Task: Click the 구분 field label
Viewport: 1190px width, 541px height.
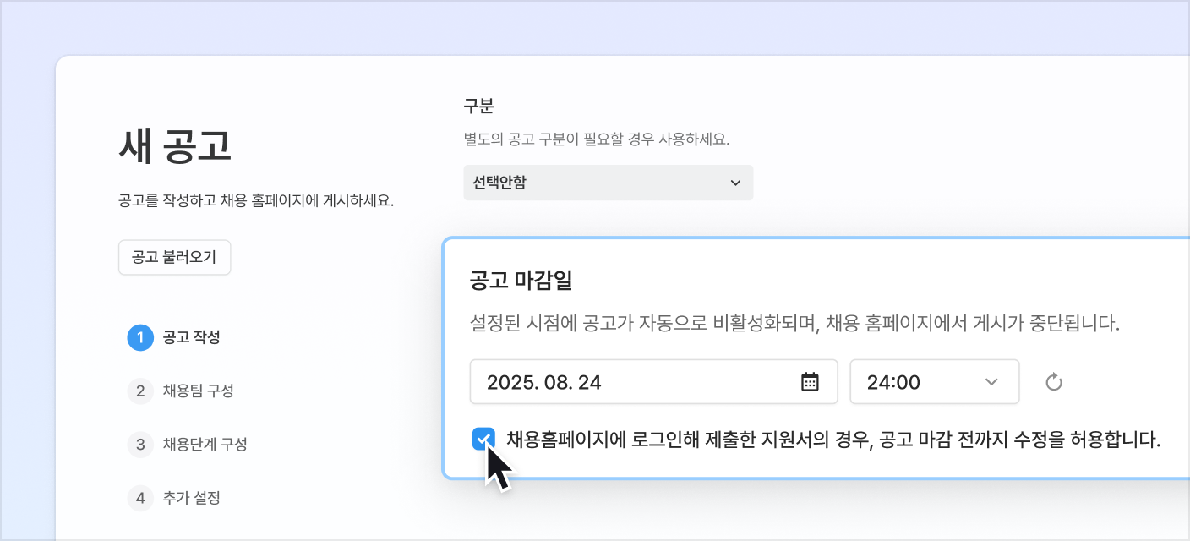Action: pos(478,107)
